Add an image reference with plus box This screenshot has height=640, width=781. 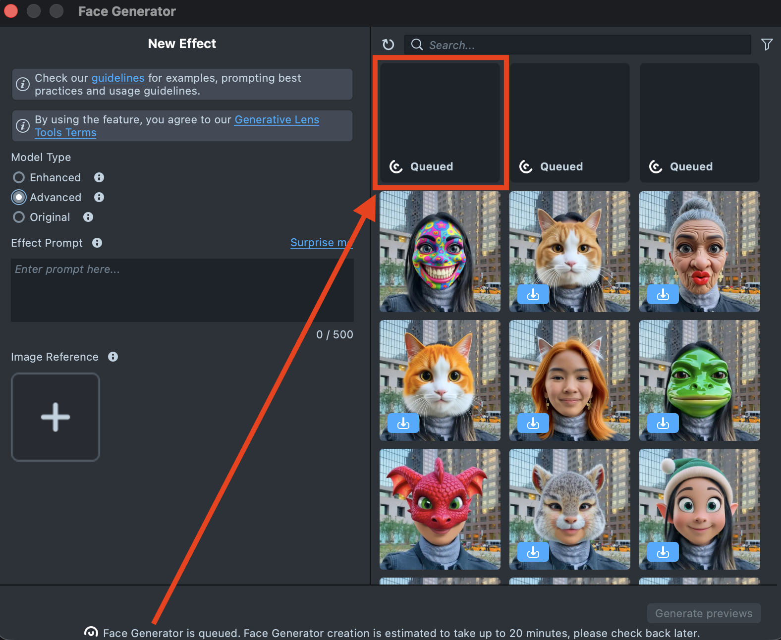(x=56, y=417)
